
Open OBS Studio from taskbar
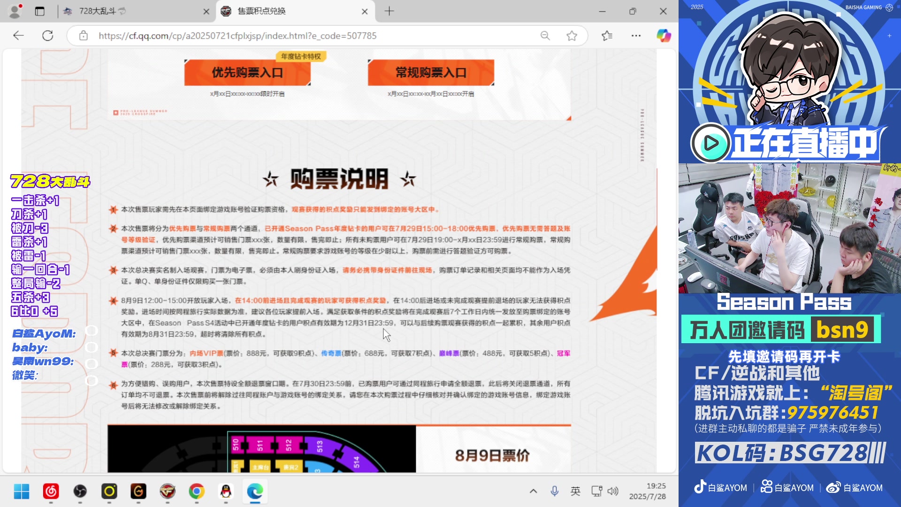(80, 492)
